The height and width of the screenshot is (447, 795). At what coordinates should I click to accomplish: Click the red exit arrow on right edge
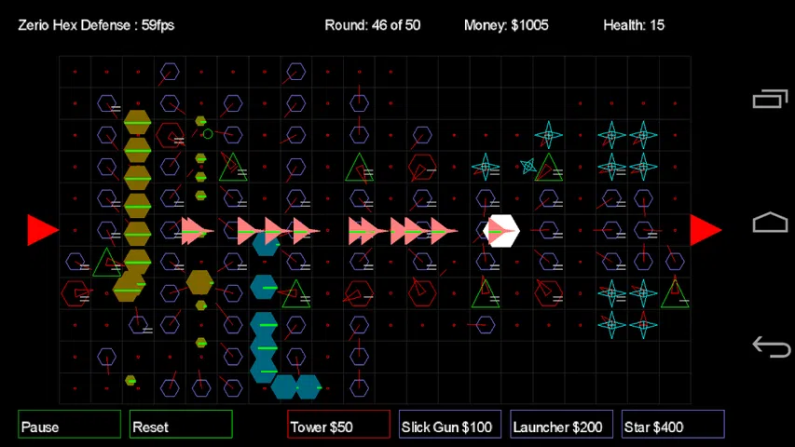(705, 230)
